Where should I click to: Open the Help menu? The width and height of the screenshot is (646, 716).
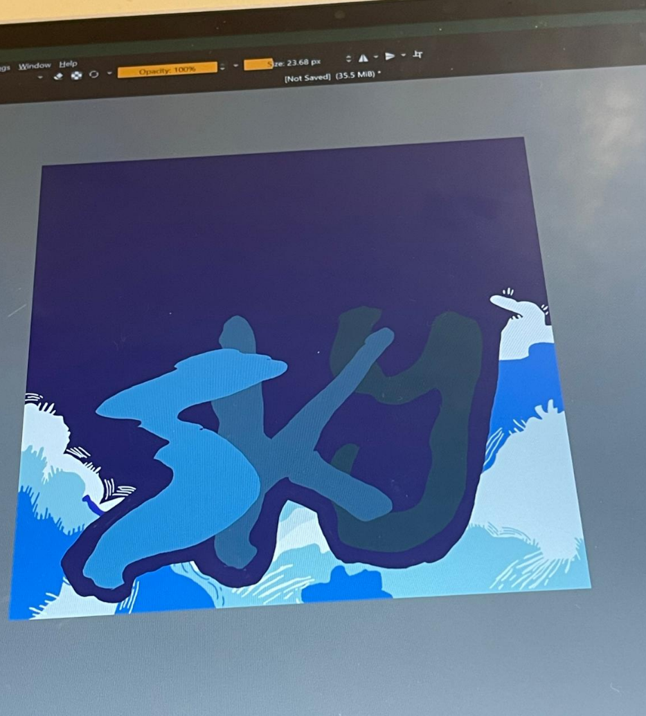(x=68, y=64)
